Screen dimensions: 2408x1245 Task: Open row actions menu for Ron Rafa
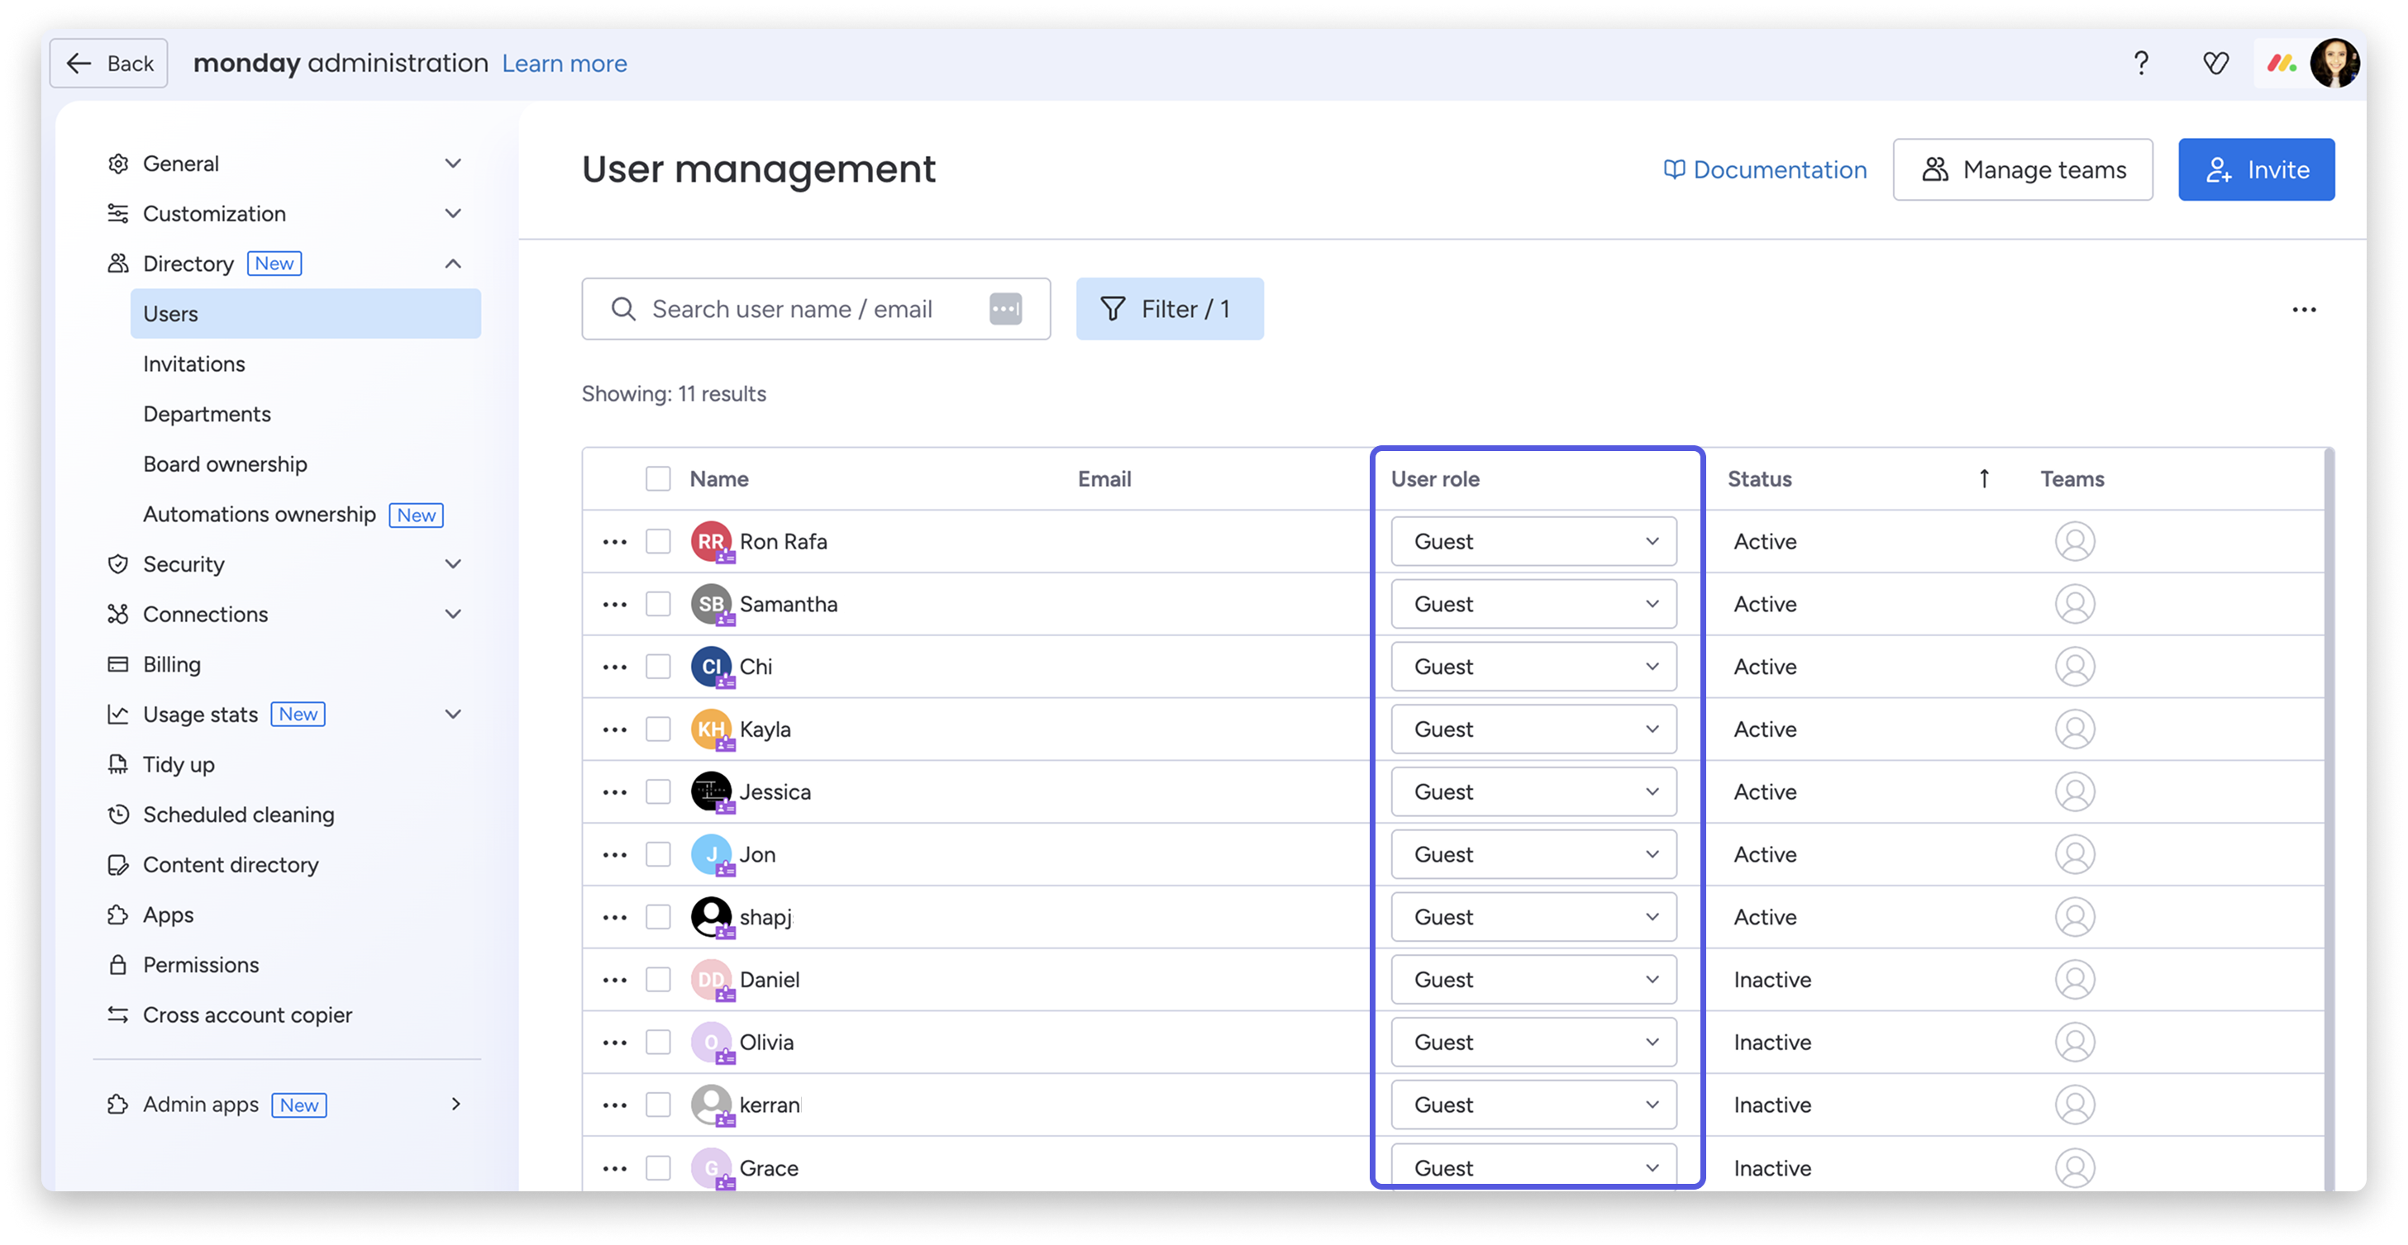pyautogui.click(x=614, y=542)
